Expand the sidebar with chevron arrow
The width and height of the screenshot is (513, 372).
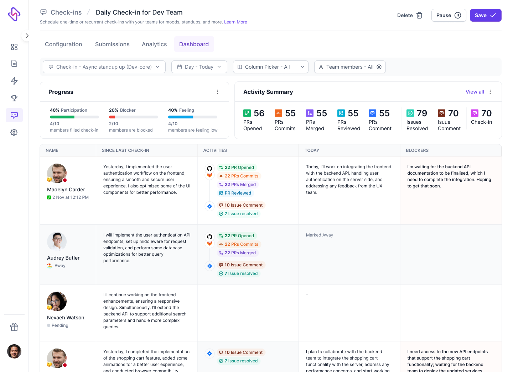[27, 36]
